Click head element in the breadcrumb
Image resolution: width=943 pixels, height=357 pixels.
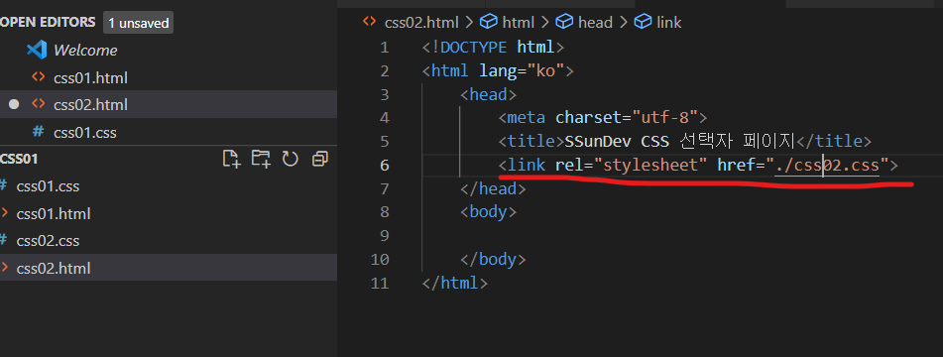pyautogui.click(x=595, y=23)
